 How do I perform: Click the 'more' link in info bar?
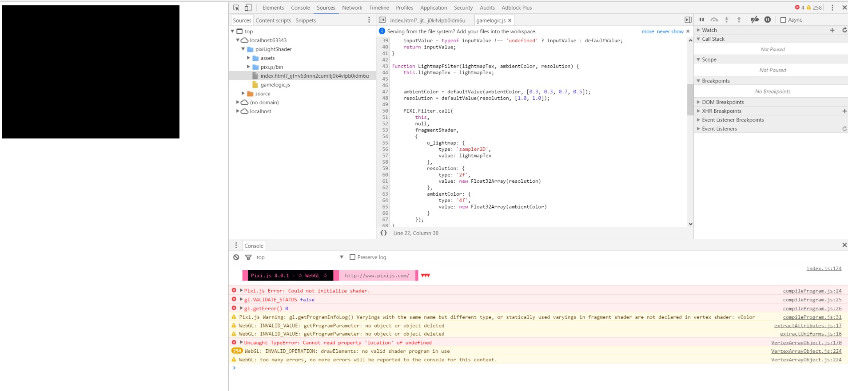coord(648,32)
